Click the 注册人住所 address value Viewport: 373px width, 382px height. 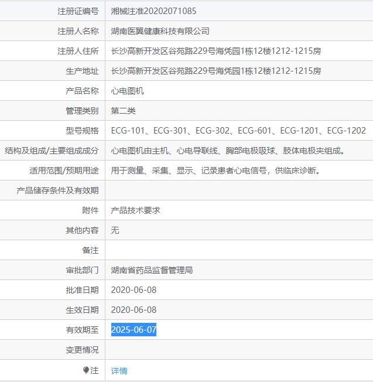(x=215, y=51)
